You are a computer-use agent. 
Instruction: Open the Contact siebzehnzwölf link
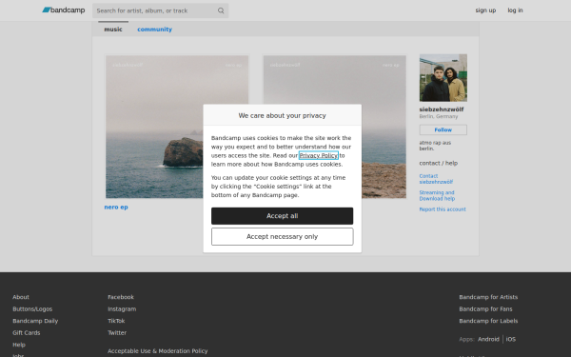click(x=436, y=179)
